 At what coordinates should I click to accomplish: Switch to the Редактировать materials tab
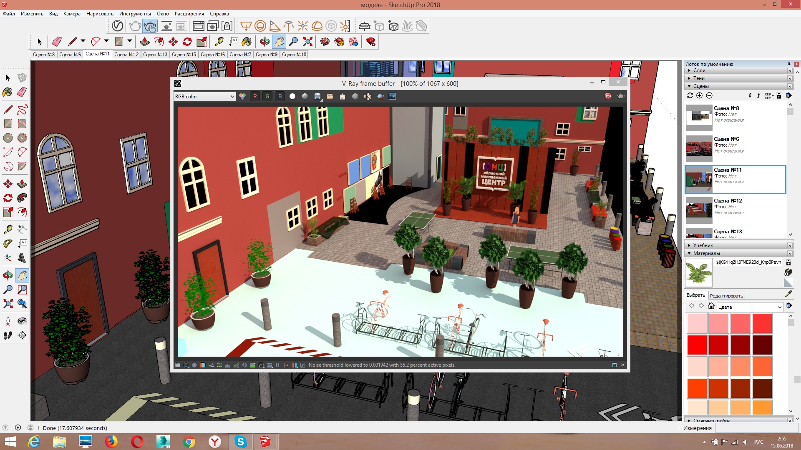[726, 296]
